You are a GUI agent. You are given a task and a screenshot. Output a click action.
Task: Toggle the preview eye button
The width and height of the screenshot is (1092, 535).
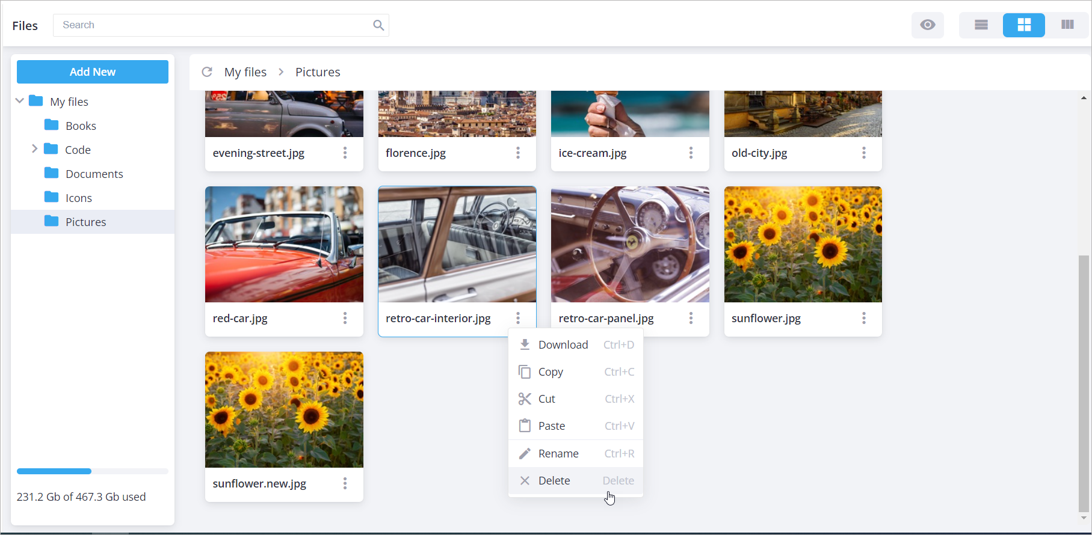pyautogui.click(x=927, y=25)
